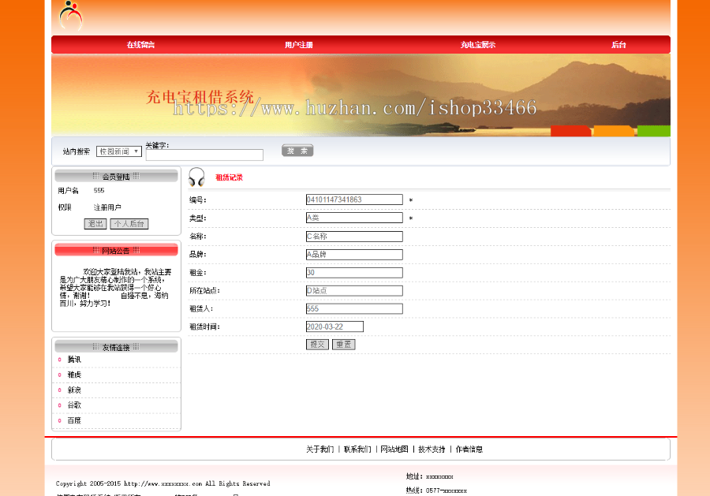Click the 重置 reset button
The width and height of the screenshot is (710, 496).
pos(343,344)
